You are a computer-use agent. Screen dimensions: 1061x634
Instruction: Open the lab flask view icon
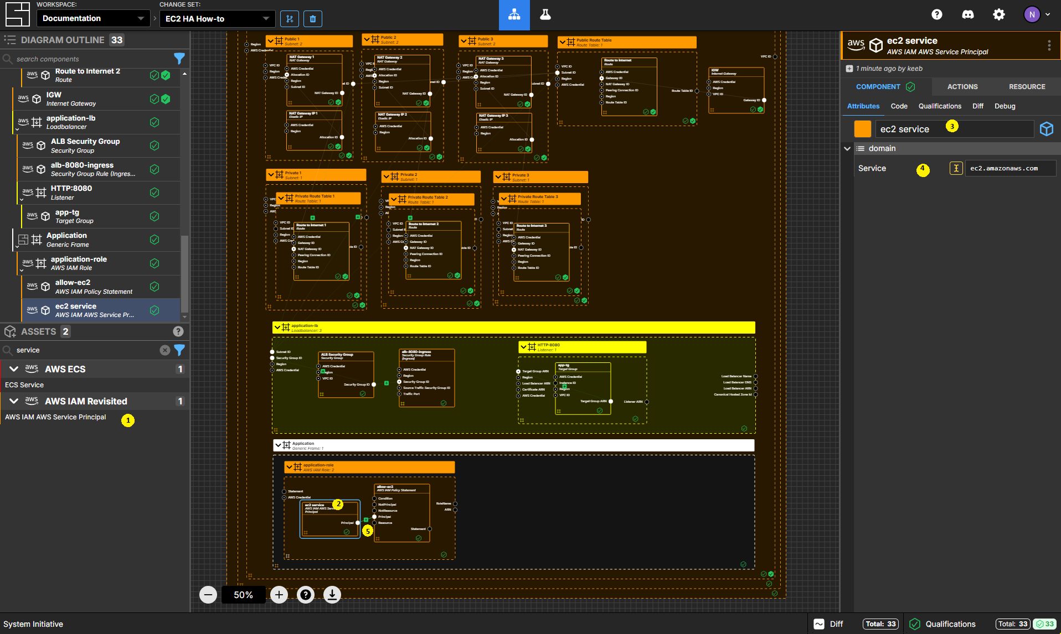(x=545, y=15)
